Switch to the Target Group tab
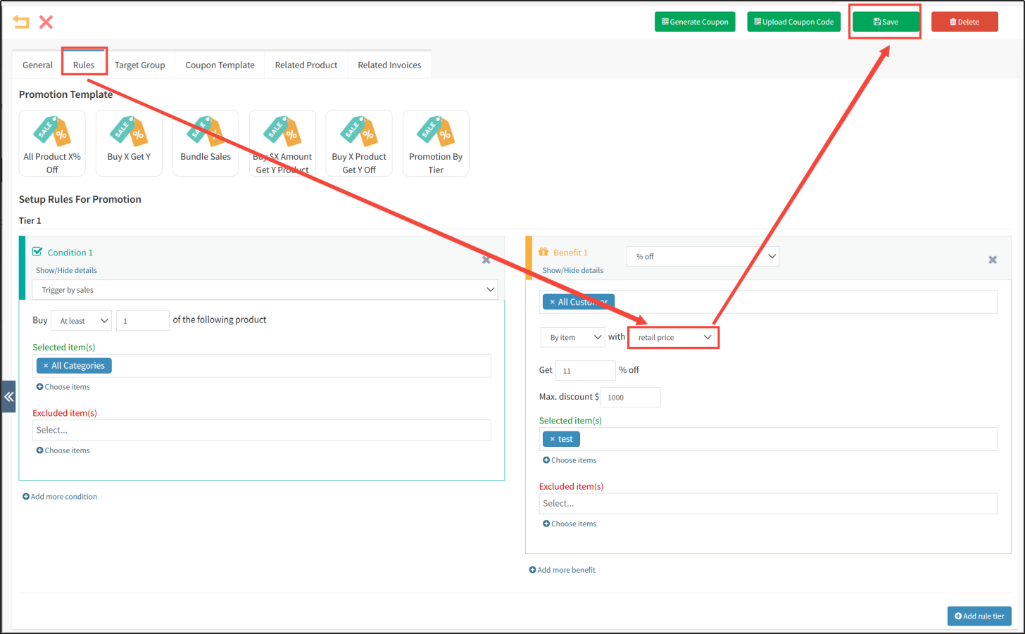Image resolution: width=1025 pixels, height=634 pixels. click(139, 65)
